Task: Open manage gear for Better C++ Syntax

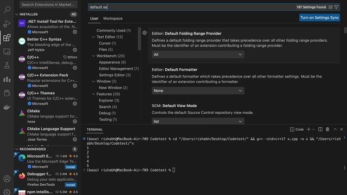Action: coord(75,50)
